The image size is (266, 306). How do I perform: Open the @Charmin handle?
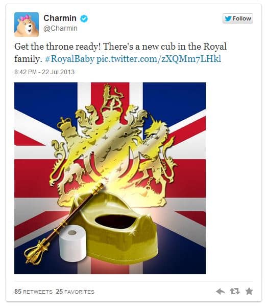[x=60, y=28]
